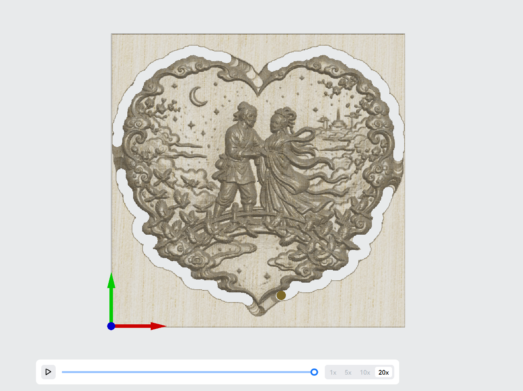Set playback speed to 10x
The width and height of the screenshot is (523, 391).
click(365, 372)
